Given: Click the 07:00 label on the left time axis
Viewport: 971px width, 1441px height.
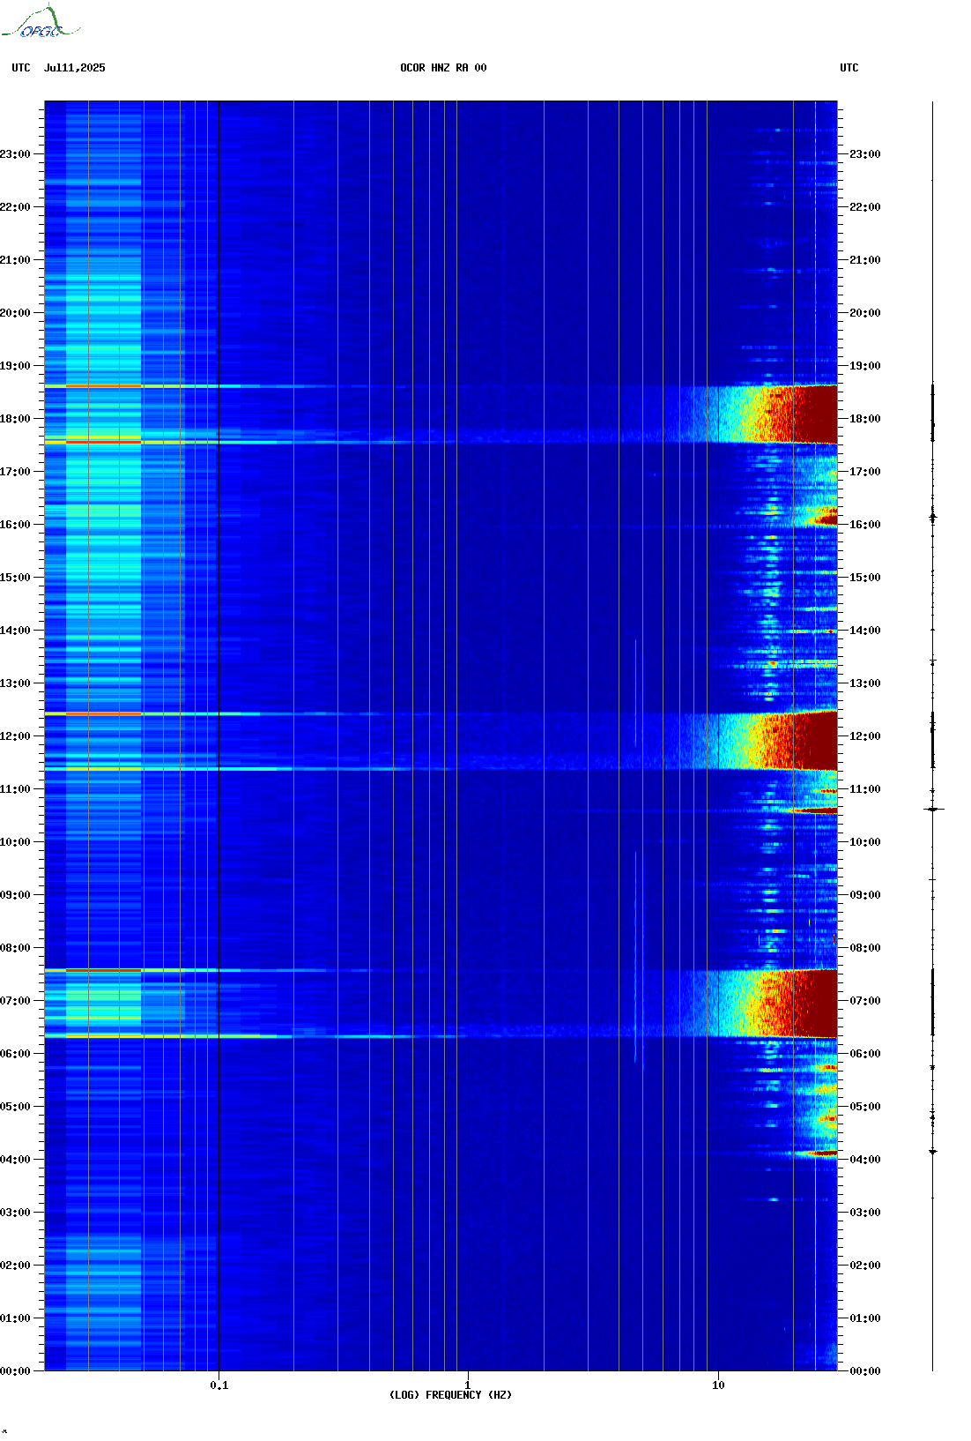Looking at the screenshot, I should (x=15, y=1001).
